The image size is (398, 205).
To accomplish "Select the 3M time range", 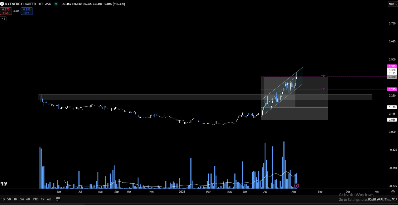I will click(x=22, y=199).
